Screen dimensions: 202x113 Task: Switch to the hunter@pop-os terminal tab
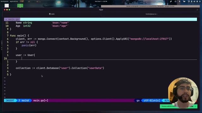point(151,14)
